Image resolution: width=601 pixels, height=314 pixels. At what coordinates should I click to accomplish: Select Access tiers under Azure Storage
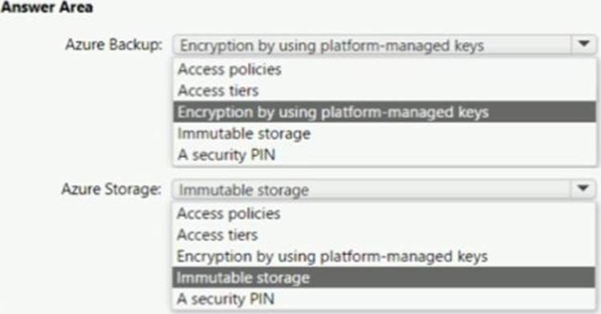pos(217,235)
